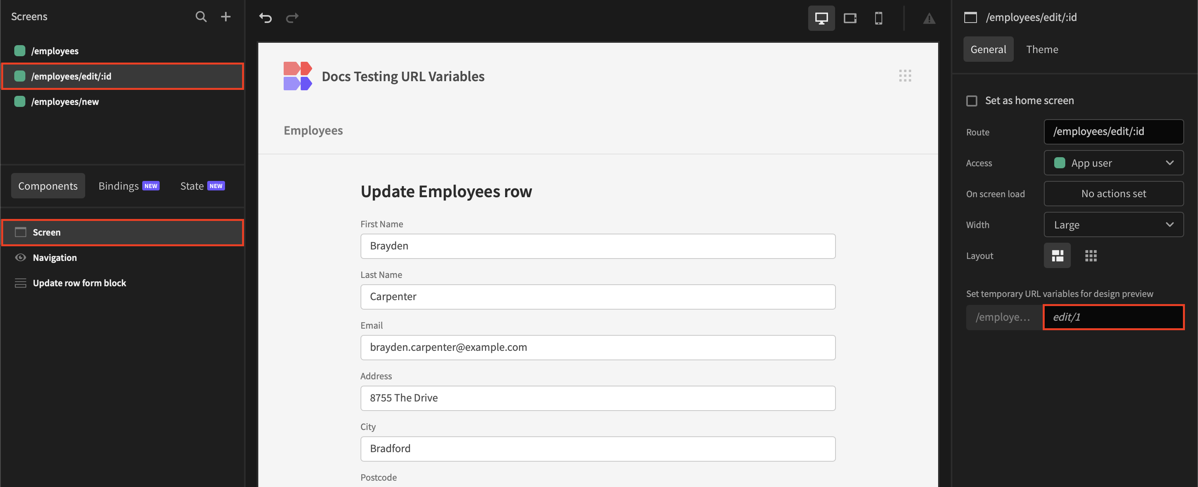The width and height of the screenshot is (1198, 487).
Task: Toggle Navigation visibility eye icon
Action: coord(21,257)
